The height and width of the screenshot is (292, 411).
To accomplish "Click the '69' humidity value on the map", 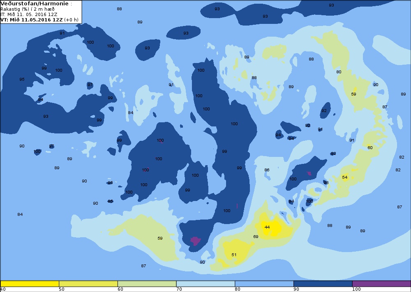I will coord(256,236).
